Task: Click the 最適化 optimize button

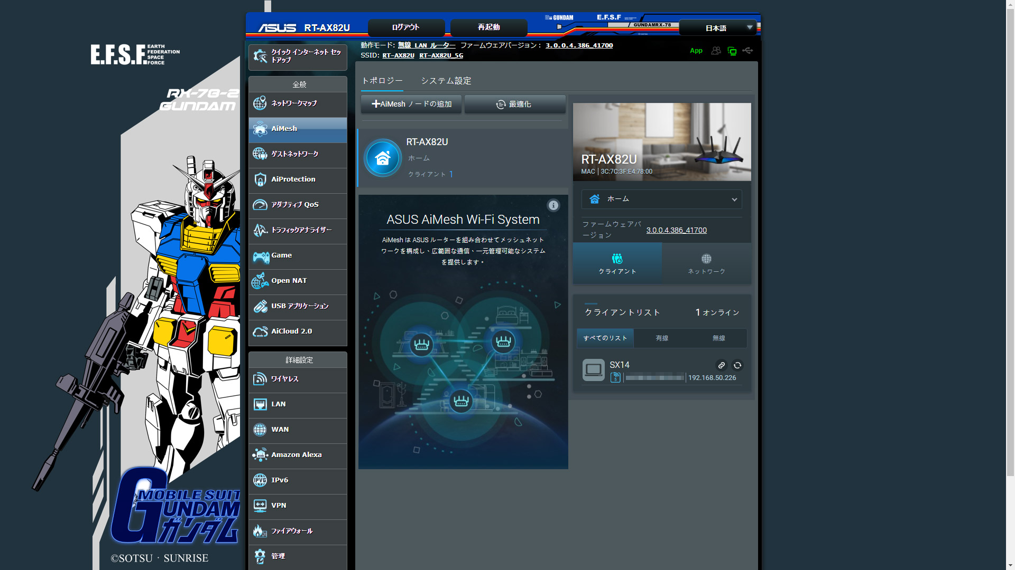Action: [x=514, y=104]
